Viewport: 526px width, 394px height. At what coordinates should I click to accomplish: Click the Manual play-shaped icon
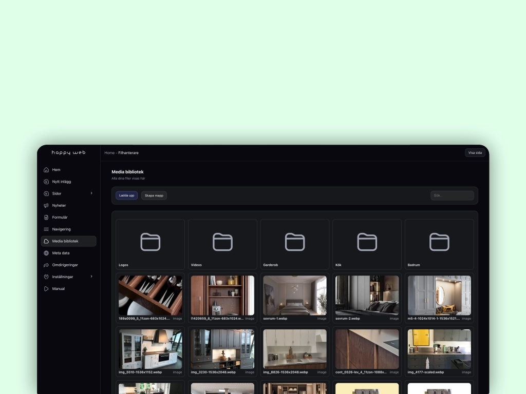click(46, 289)
